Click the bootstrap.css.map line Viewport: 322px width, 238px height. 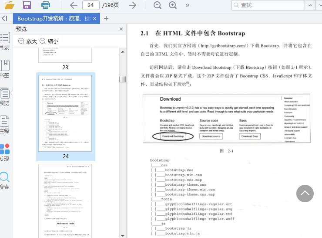(184, 180)
